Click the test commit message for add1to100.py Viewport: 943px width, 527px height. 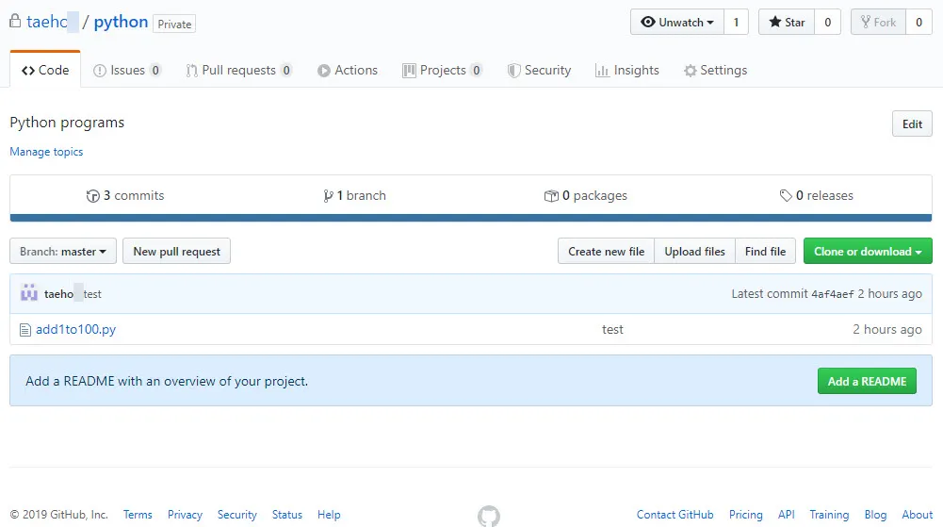612,329
